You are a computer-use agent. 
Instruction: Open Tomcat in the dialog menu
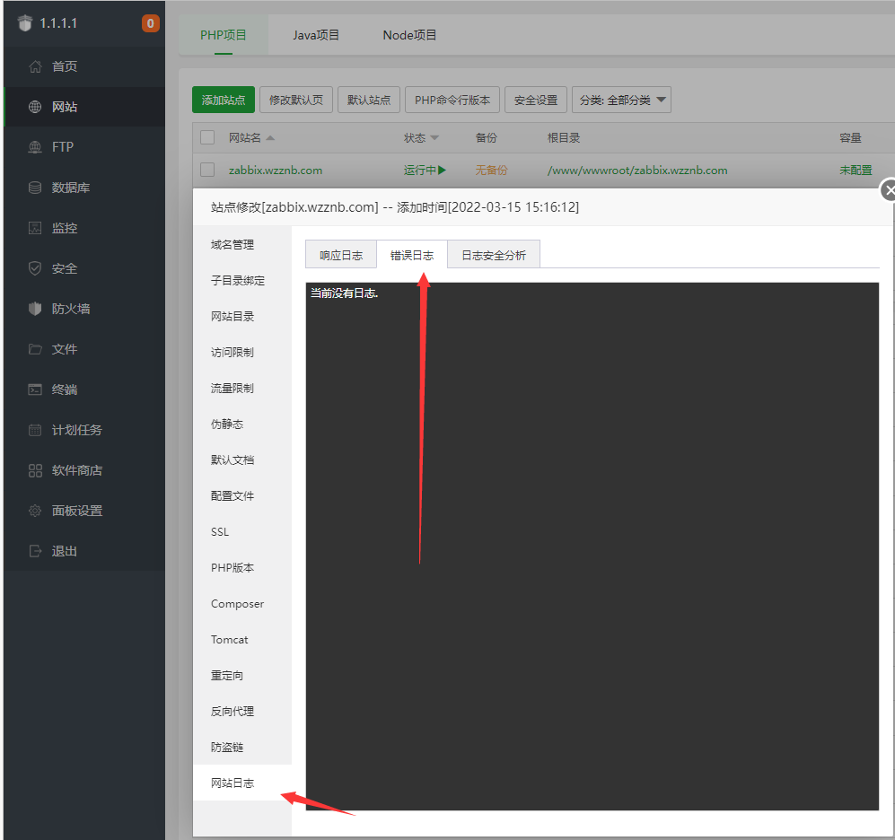242,640
